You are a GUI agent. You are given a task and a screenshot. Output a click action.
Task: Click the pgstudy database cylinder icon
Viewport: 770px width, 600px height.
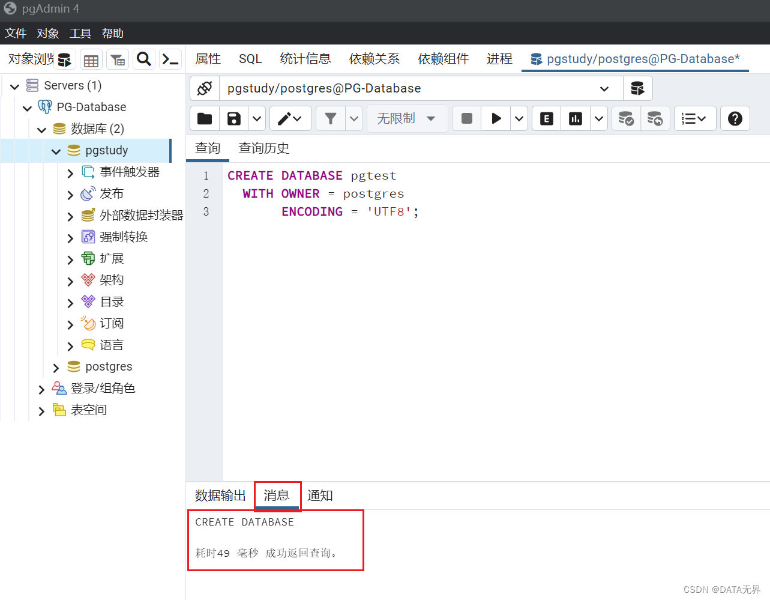(74, 150)
